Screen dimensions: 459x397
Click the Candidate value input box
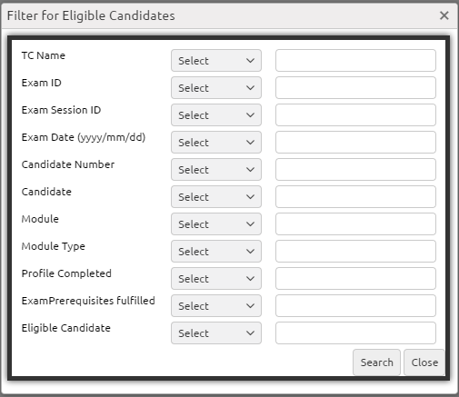click(355, 197)
